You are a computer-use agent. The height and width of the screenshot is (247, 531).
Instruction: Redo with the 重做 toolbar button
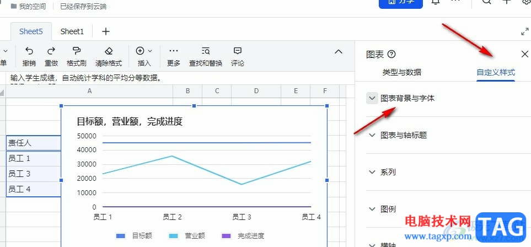tap(51, 57)
